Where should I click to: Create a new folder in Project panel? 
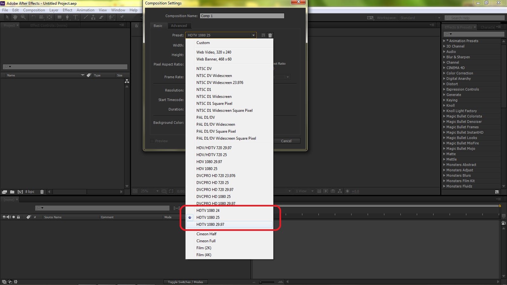click(12, 192)
